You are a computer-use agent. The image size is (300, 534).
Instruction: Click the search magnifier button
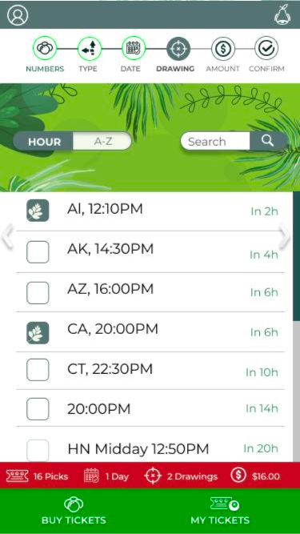[268, 141]
